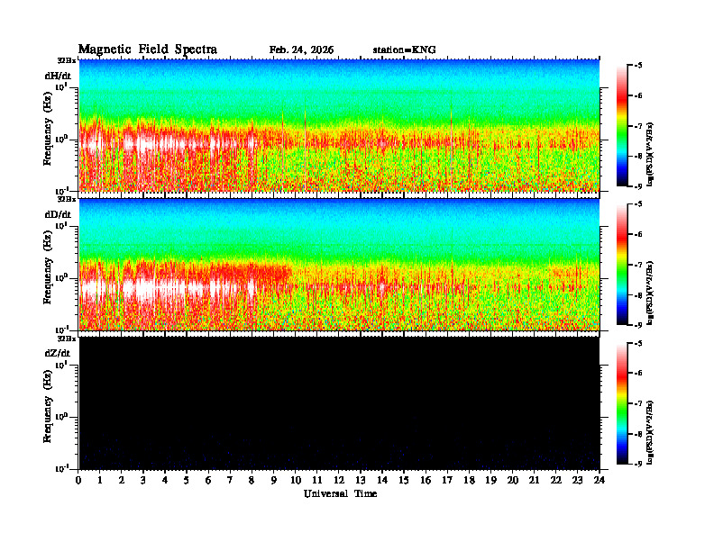This screenshot has height=551, width=714.
Task: Click the -5 value on dZ/dt color scale
Action: tap(638, 343)
